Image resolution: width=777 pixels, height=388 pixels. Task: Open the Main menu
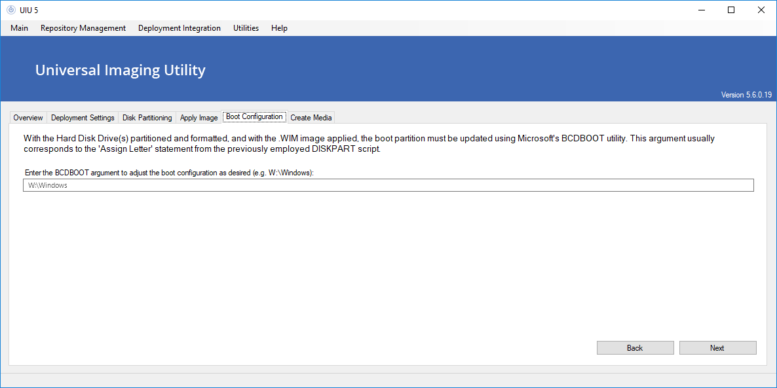click(19, 28)
